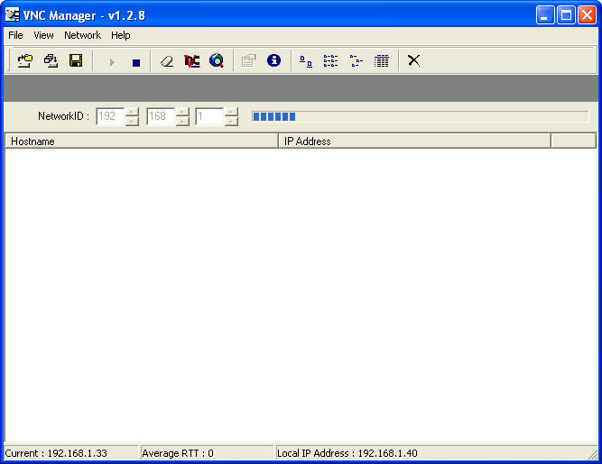This screenshot has height=464, width=602.
Task: Increase the third octet spinner
Action: pyautogui.click(x=231, y=112)
